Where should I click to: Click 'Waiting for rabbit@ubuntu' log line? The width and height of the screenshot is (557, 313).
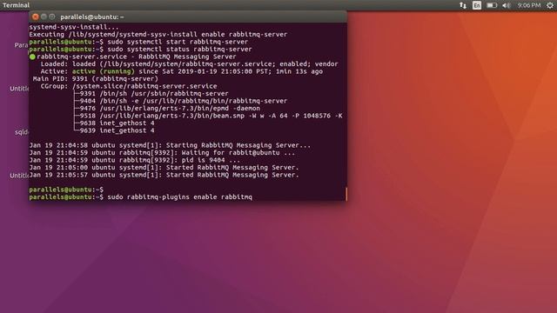pyautogui.click(x=162, y=153)
